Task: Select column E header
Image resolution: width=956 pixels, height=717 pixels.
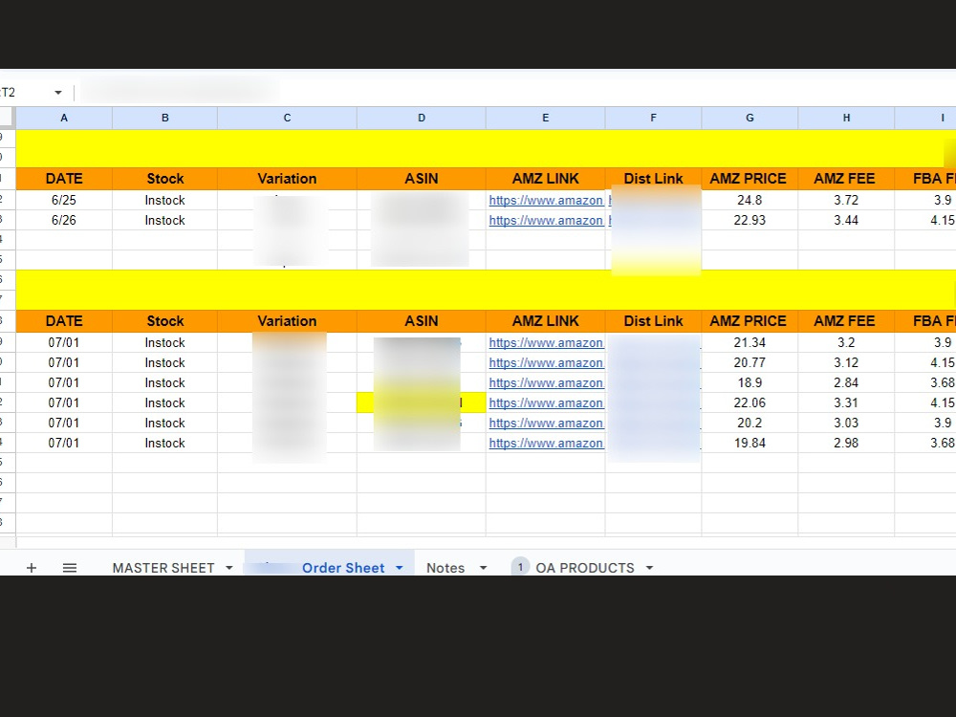Action: click(546, 118)
